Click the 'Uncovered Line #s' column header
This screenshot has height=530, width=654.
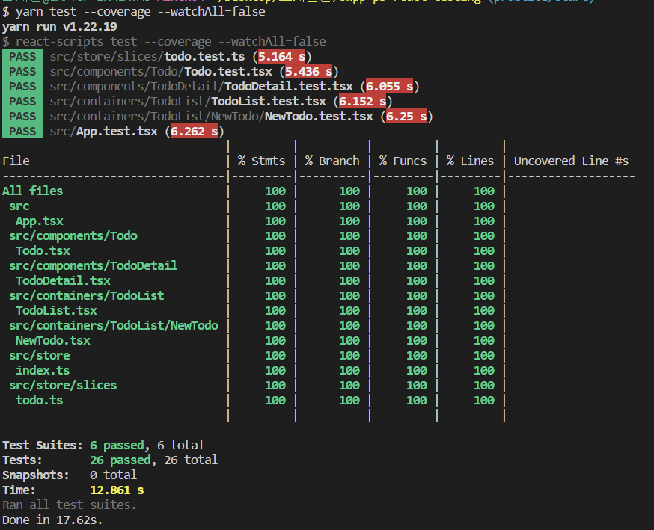tap(571, 161)
